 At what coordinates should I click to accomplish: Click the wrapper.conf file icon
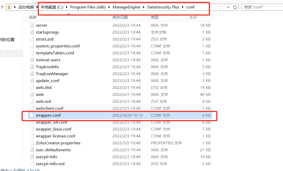(x=32, y=115)
